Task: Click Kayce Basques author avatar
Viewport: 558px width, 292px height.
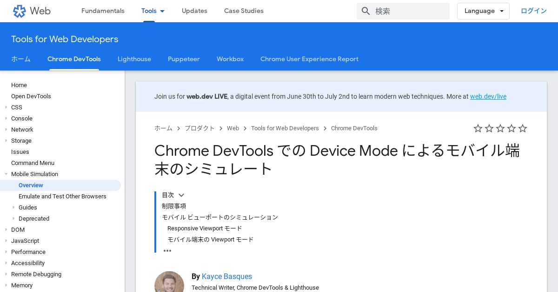Action: [x=169, y=282]
